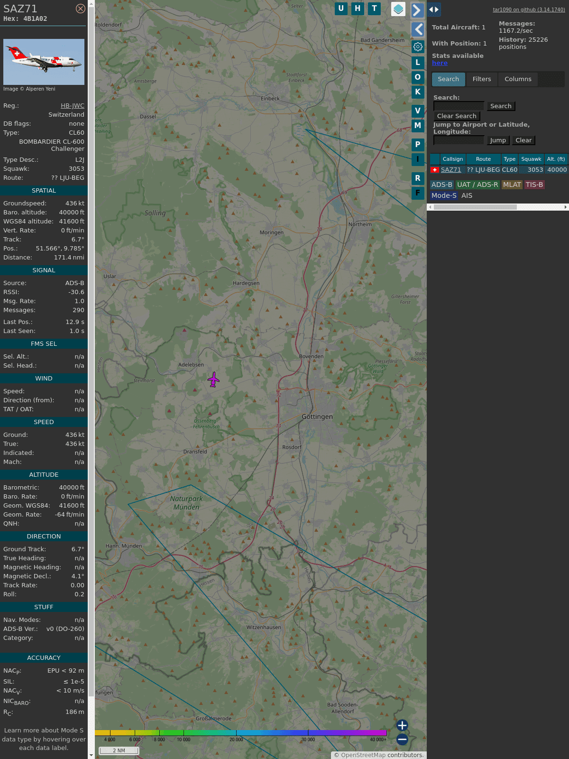This screenshot has height=759, width=569.
Task: Select the purple aircraft icon on the map
Action: 213,379
